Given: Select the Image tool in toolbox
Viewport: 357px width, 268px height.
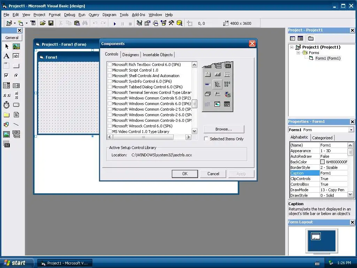Looking at the screenshot, I should point(7,134).
